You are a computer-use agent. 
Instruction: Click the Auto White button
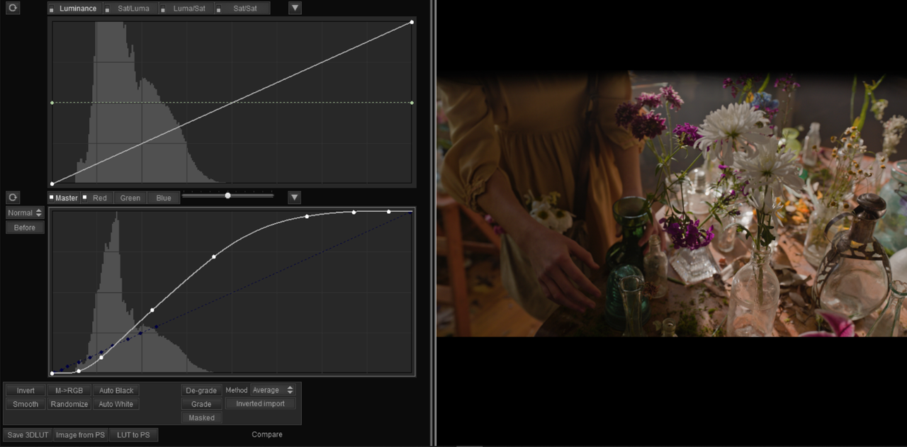click(116, 404)
